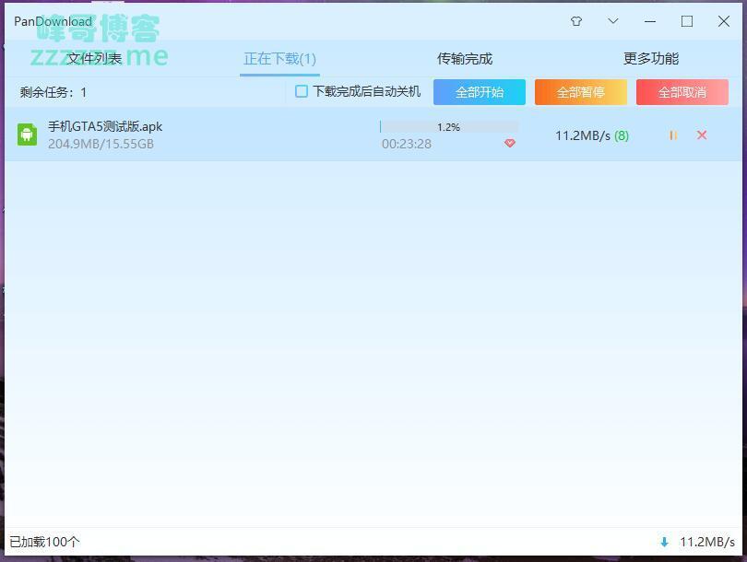Screen dimensions: 747x562
Task: Click the red 全部取消 button
Action: 682,92
